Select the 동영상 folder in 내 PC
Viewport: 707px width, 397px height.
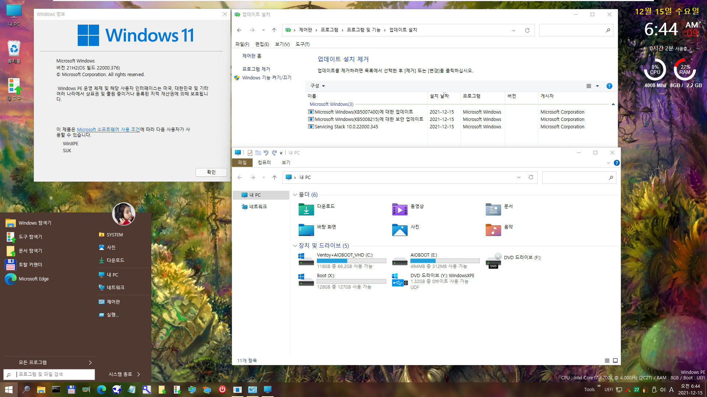(x=408, y=209)
